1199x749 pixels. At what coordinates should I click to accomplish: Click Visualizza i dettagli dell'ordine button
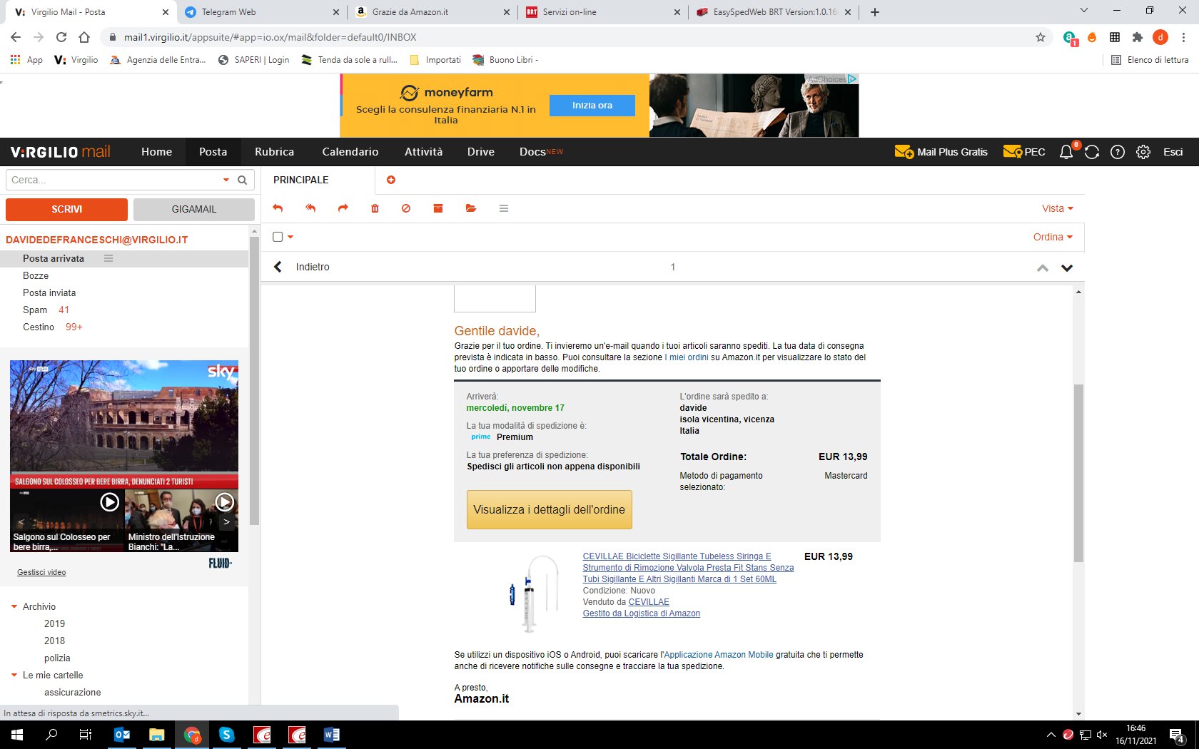(549, 509)
